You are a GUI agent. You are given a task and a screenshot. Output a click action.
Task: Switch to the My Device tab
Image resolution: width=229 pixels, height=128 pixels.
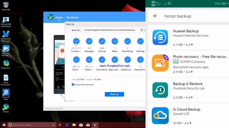(72, 17)
